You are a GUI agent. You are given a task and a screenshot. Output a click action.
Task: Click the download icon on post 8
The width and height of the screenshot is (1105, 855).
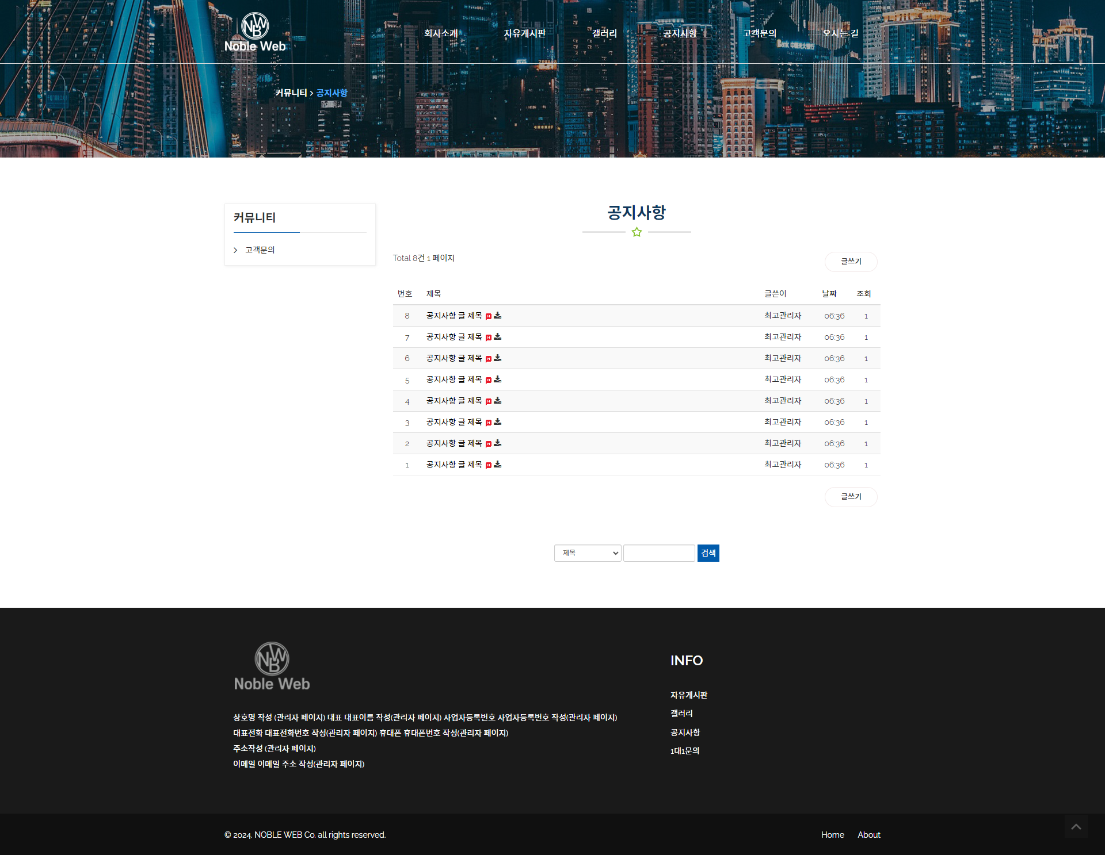click(498, 316)
